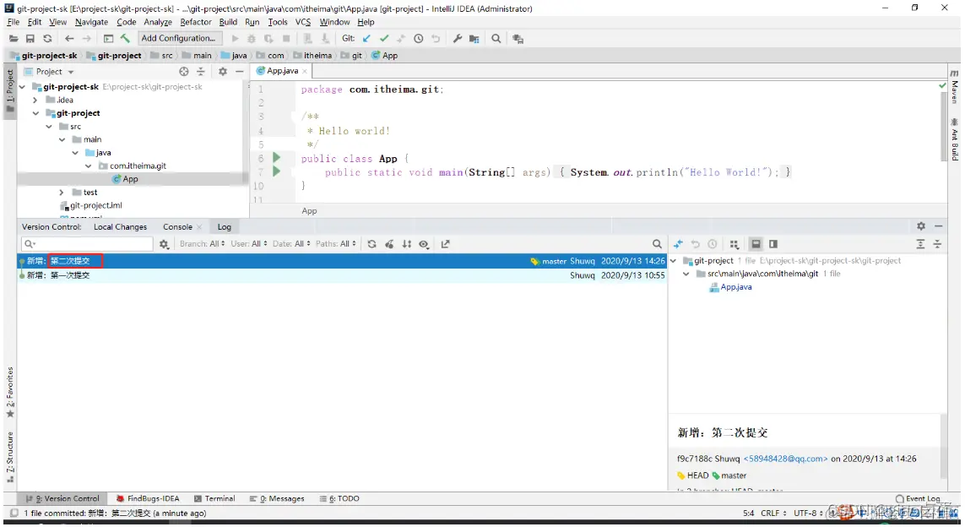Click Show Diff icon in details panel

678,244
